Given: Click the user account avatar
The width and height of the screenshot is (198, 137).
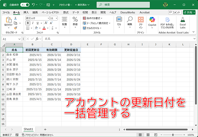Looking at the screenshot, I should pyautogui.click(x=165, y=5).
